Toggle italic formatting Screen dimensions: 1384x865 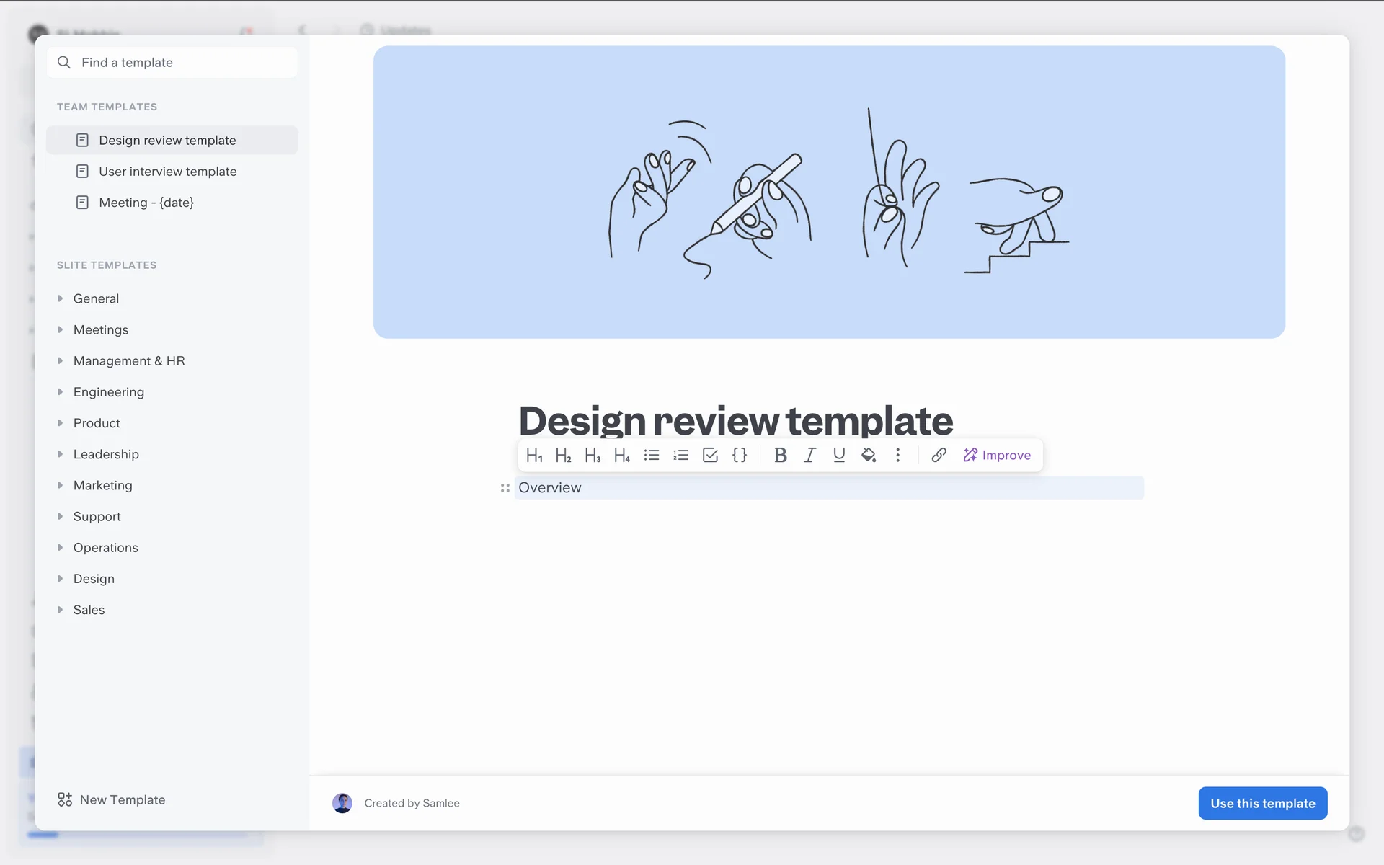(809, 455)
